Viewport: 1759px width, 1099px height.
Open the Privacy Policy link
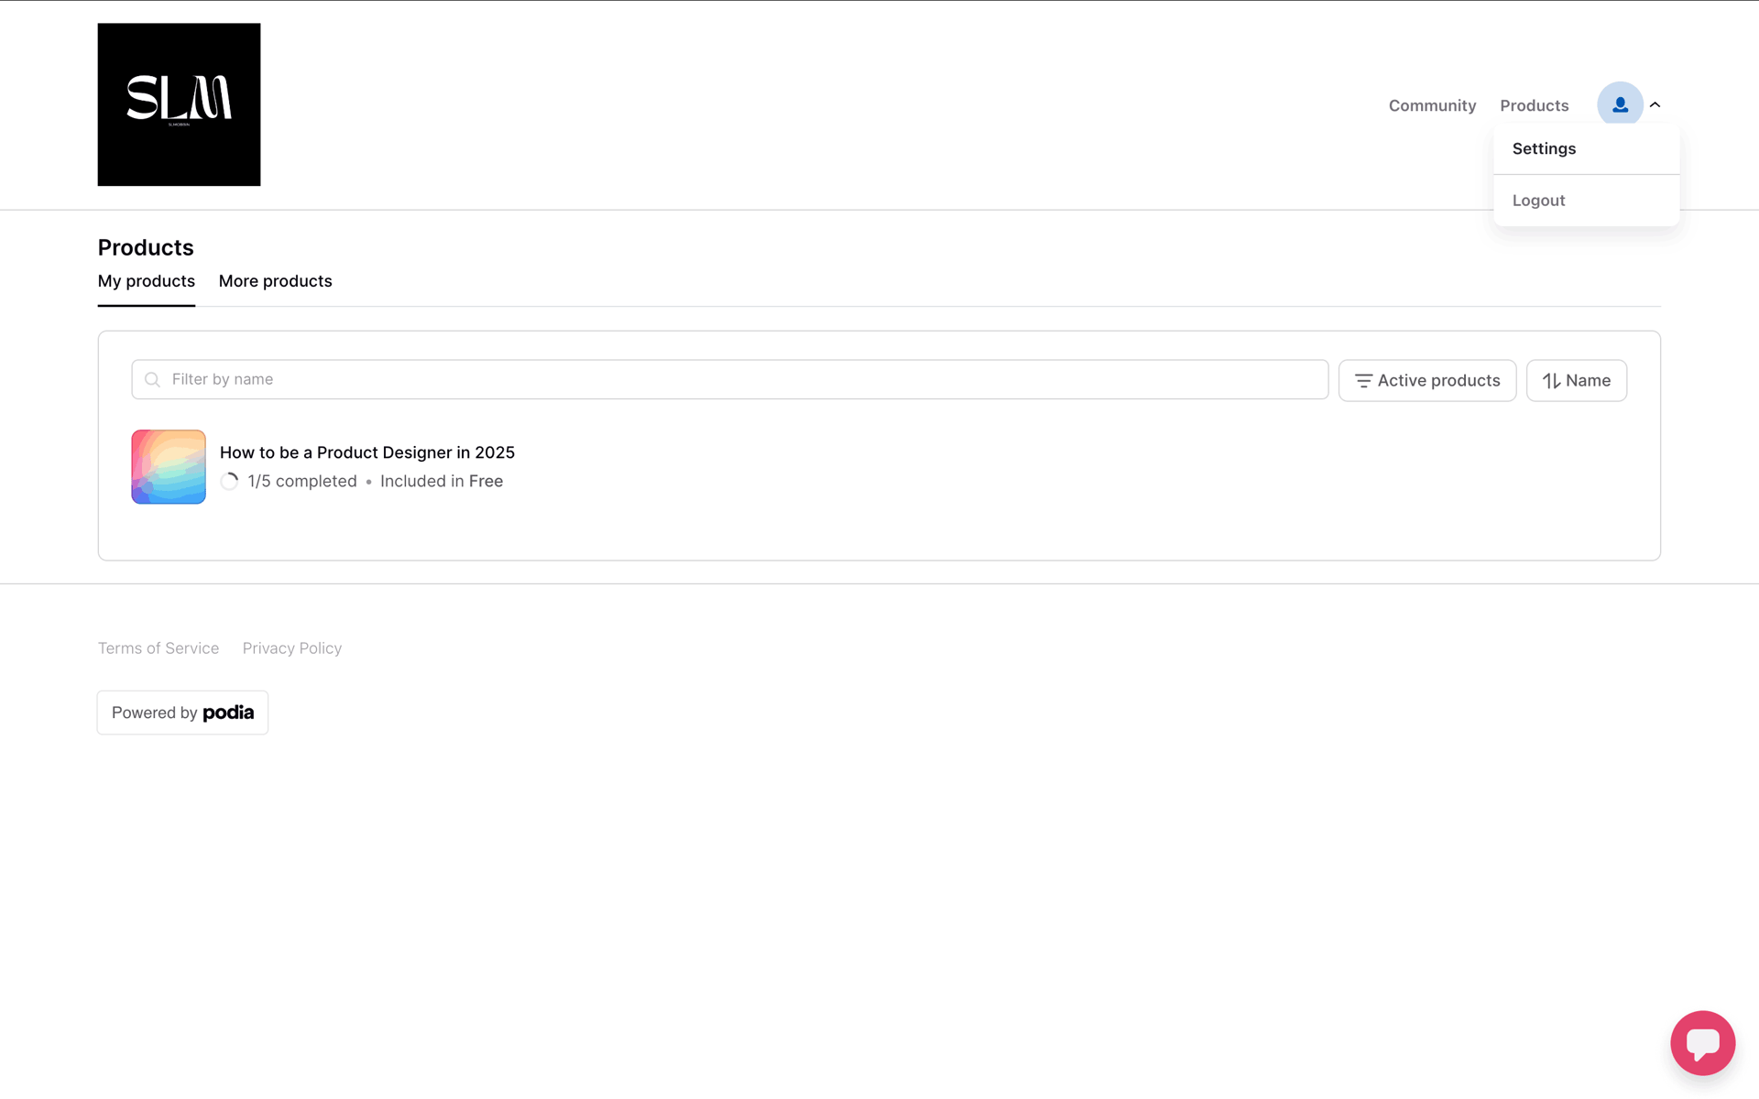(x=292, y=648)
